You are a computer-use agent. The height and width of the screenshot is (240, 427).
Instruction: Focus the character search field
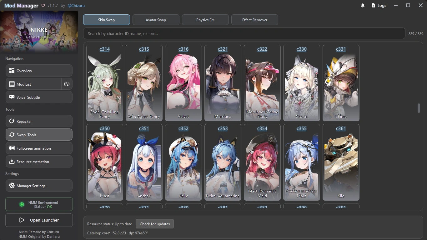coord(244,33)
